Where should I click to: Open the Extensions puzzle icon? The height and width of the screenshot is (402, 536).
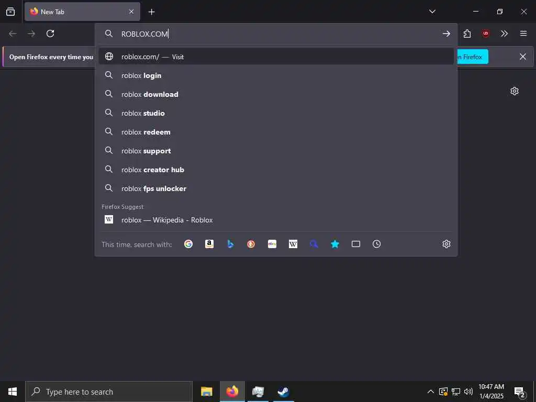tap(467, 33)
